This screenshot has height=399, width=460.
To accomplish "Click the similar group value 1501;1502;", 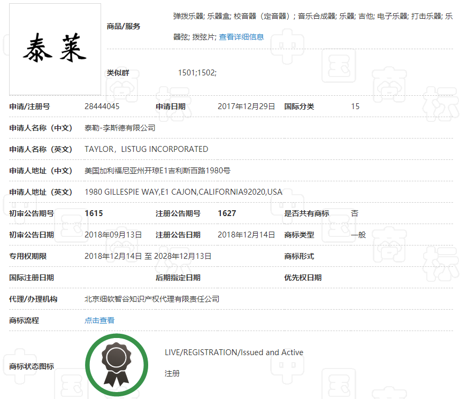I will pos(197,73).
